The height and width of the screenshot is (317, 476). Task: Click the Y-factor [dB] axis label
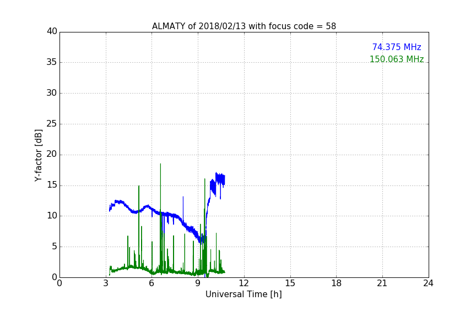[38, 155]
